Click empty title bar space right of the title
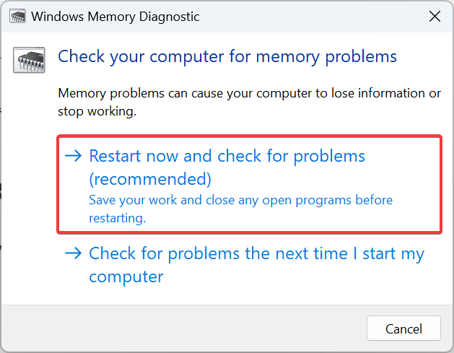The image size is (454, 353). (310, 16)
